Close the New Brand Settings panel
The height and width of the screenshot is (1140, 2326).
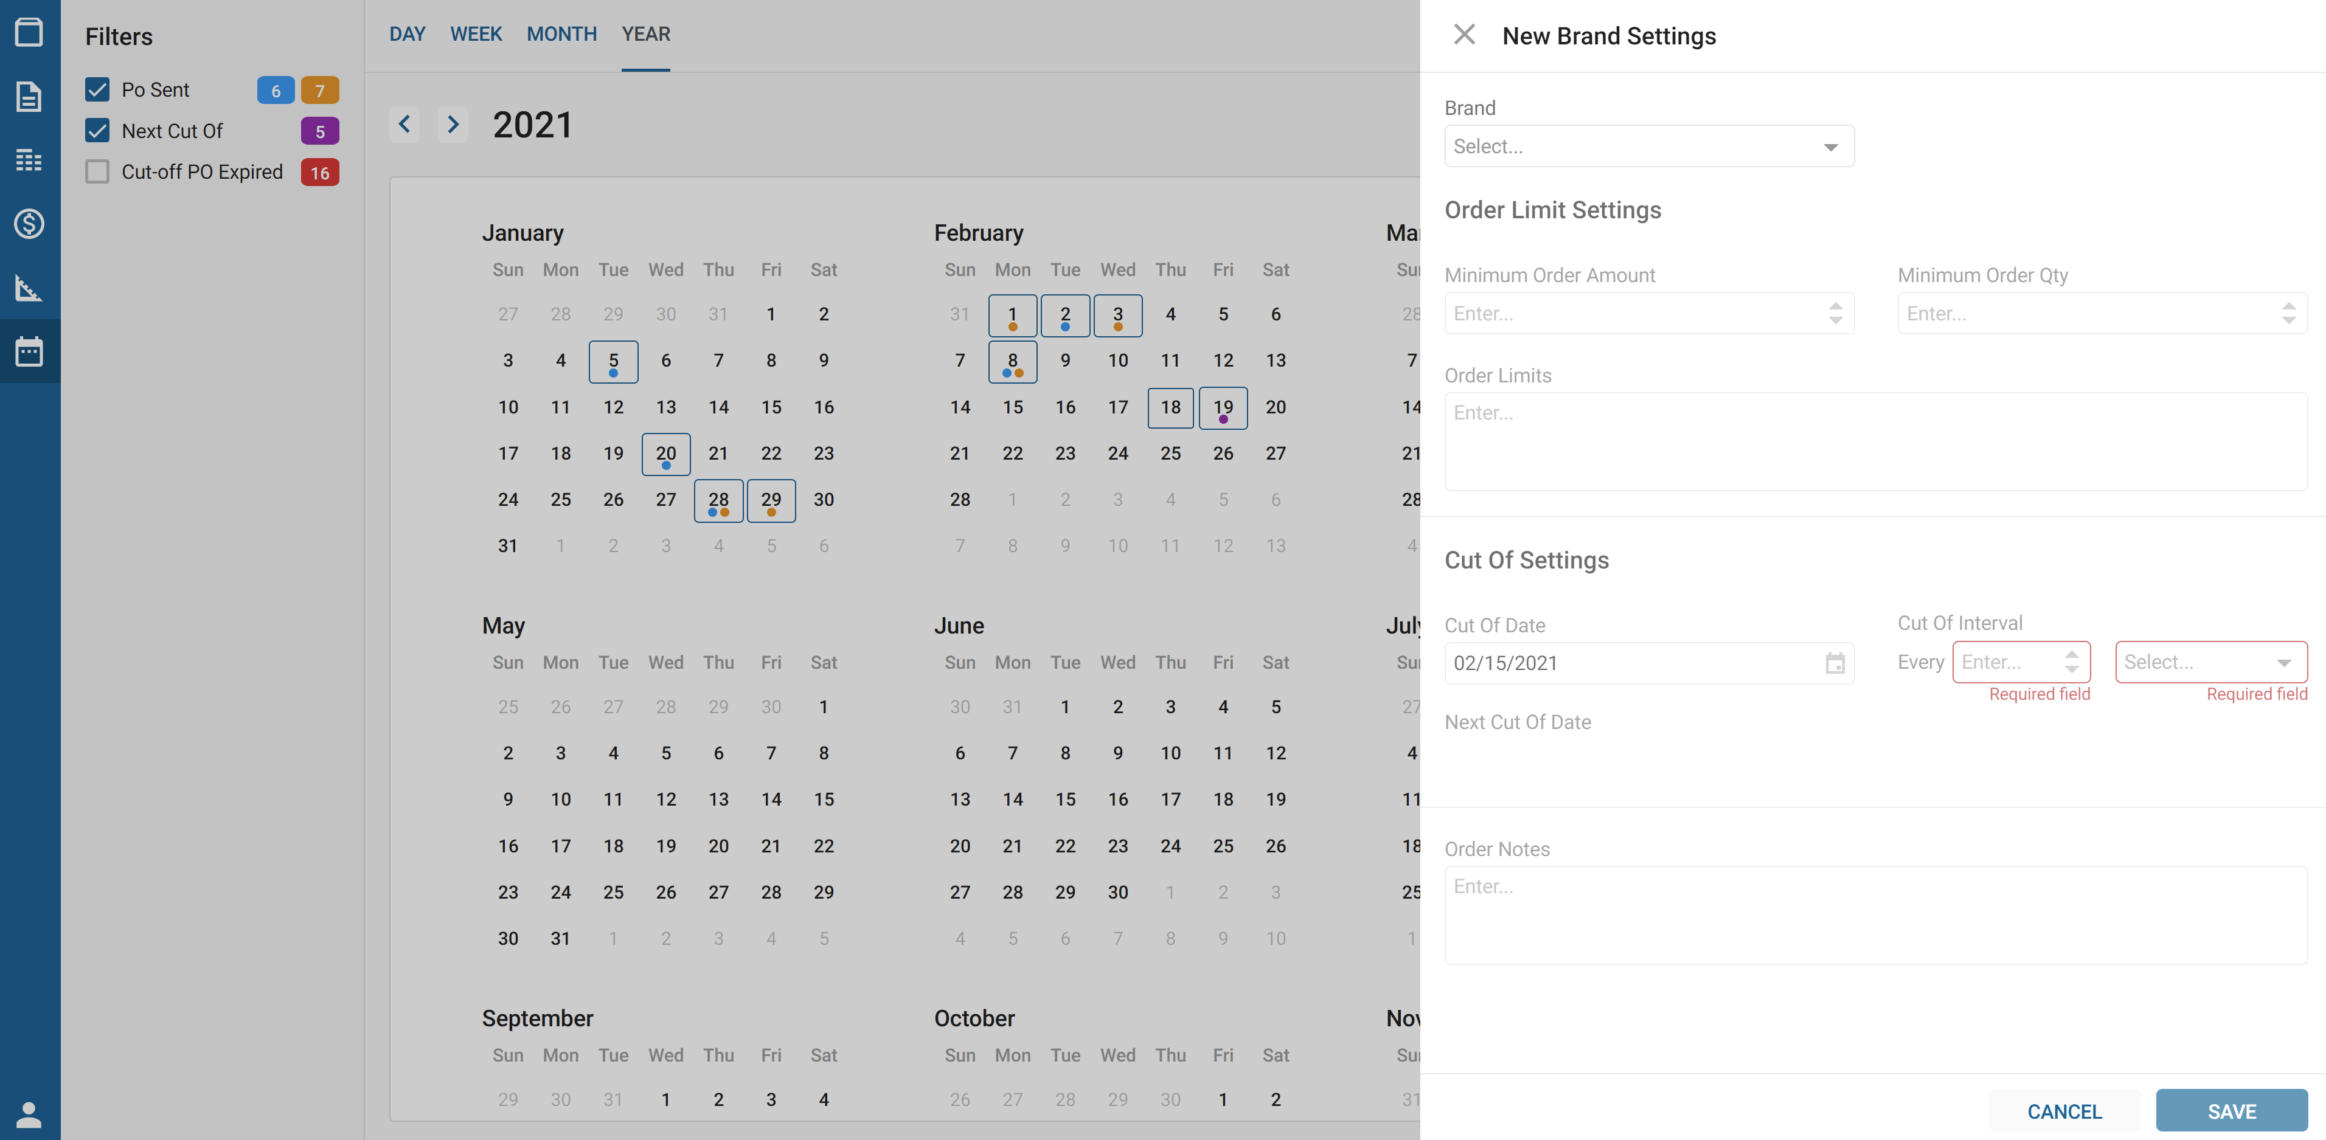pyautogui.click(x=1463, y=35)
